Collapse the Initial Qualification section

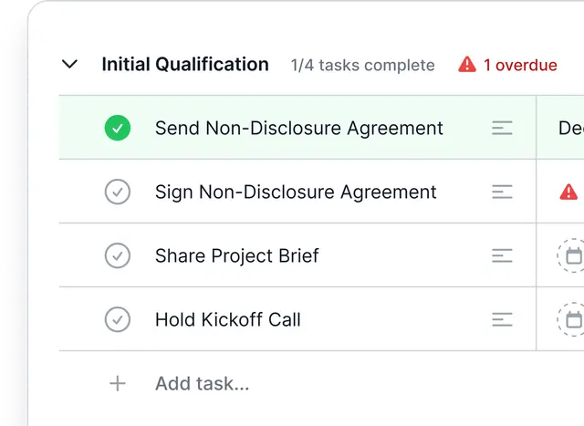69,65
